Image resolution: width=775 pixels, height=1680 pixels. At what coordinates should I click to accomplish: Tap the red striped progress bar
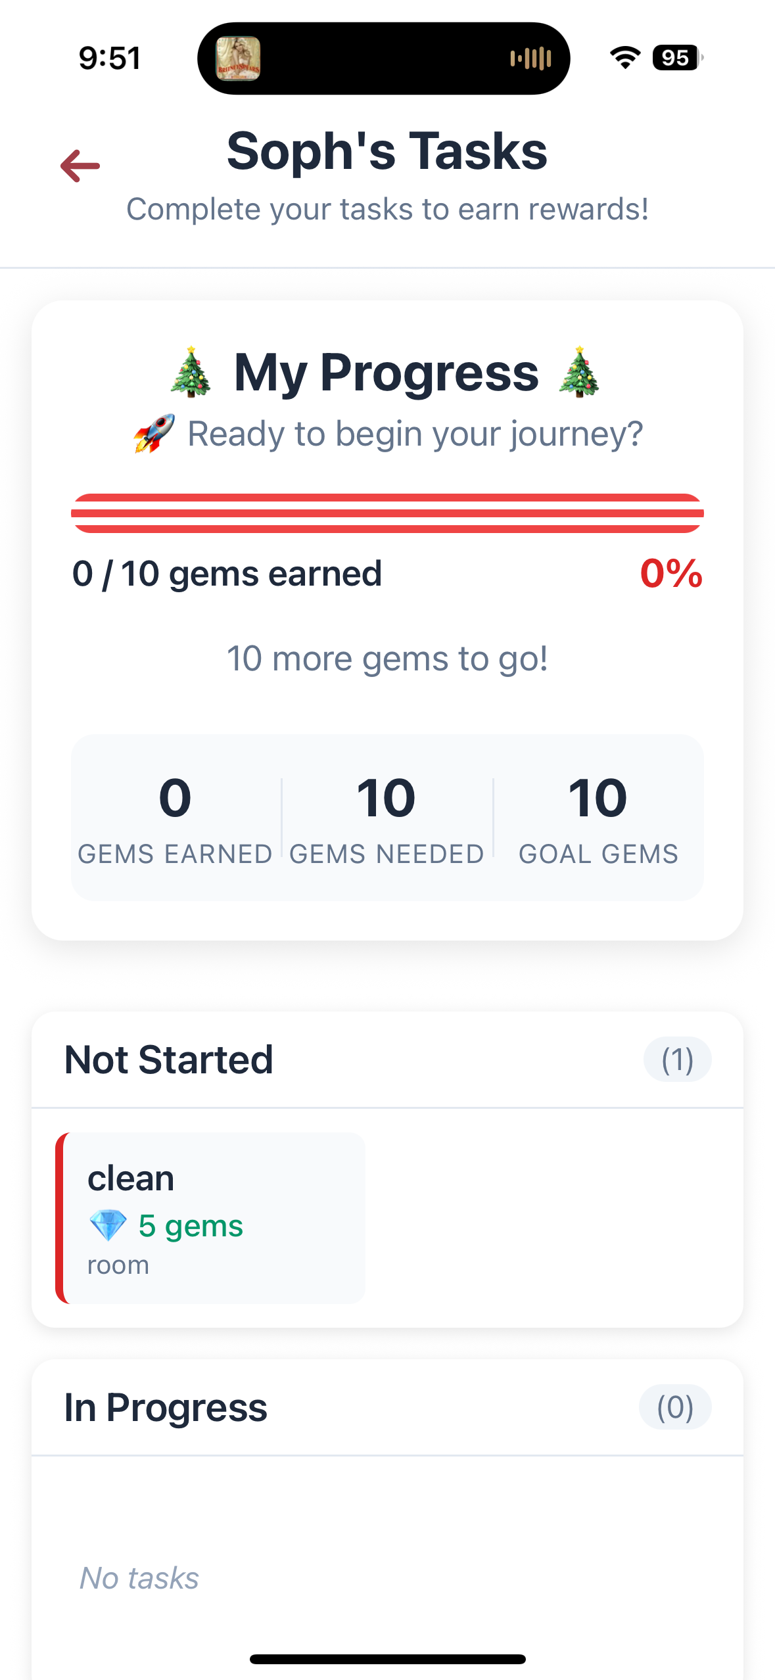point(387,513)
